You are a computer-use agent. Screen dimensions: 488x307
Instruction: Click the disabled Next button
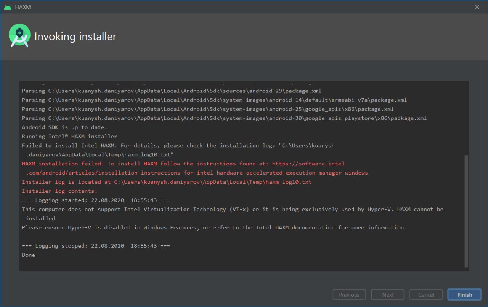[388, 295]
